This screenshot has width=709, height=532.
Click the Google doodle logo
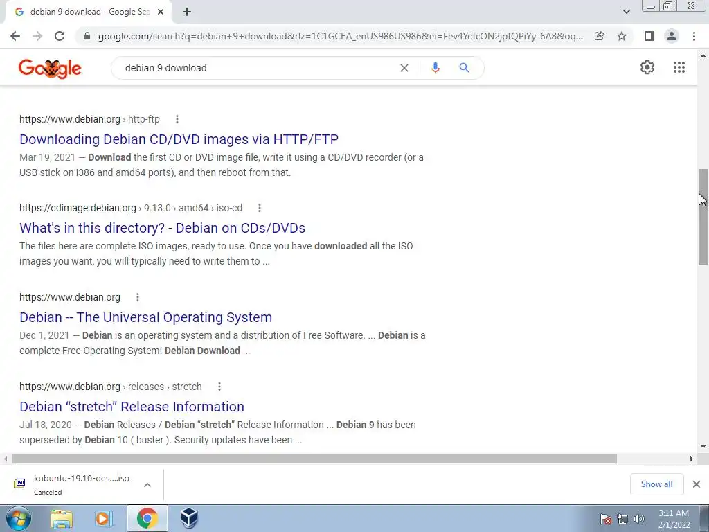click(50, 69)
